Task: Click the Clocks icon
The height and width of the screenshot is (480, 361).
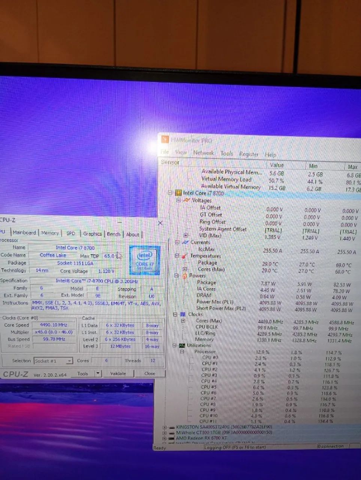Action: pos(183,314)
